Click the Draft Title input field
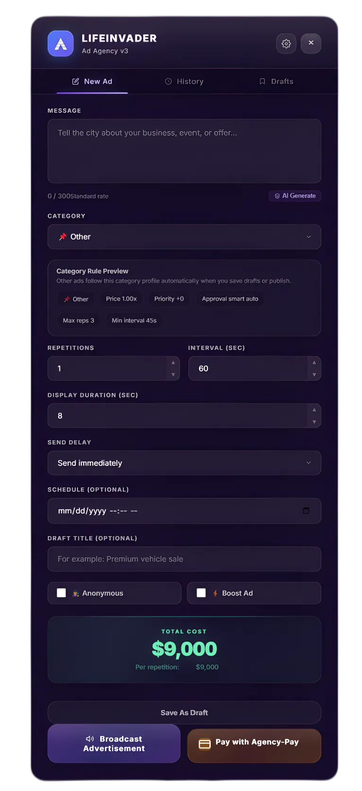 click(x=184, y=559)
